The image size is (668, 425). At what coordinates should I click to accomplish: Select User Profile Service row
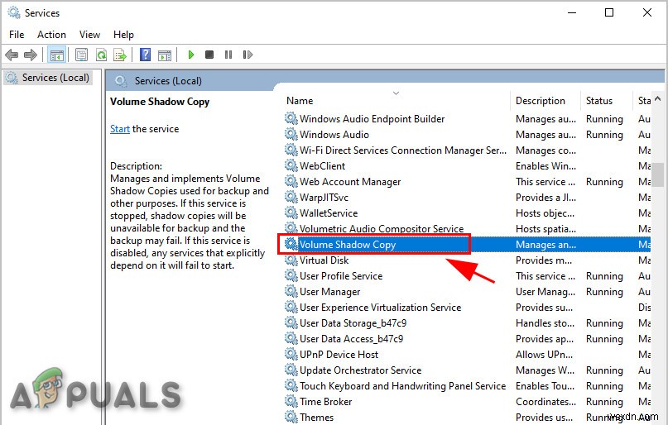467,276
